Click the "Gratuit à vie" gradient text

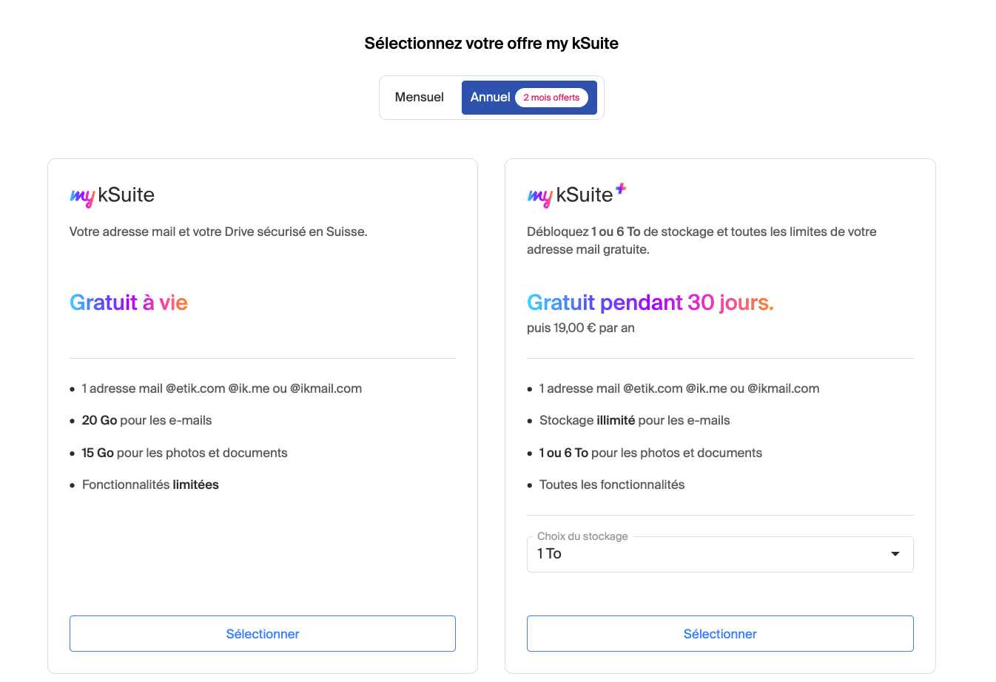coord(129,303)
